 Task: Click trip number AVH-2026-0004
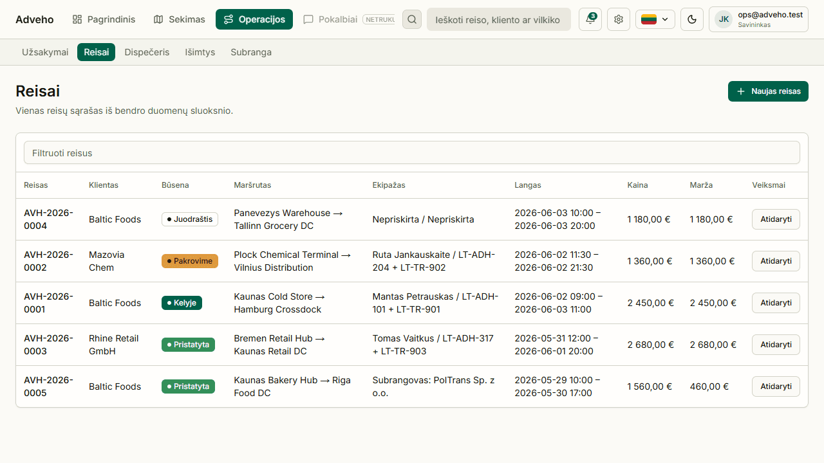click(x=48, y=219)
